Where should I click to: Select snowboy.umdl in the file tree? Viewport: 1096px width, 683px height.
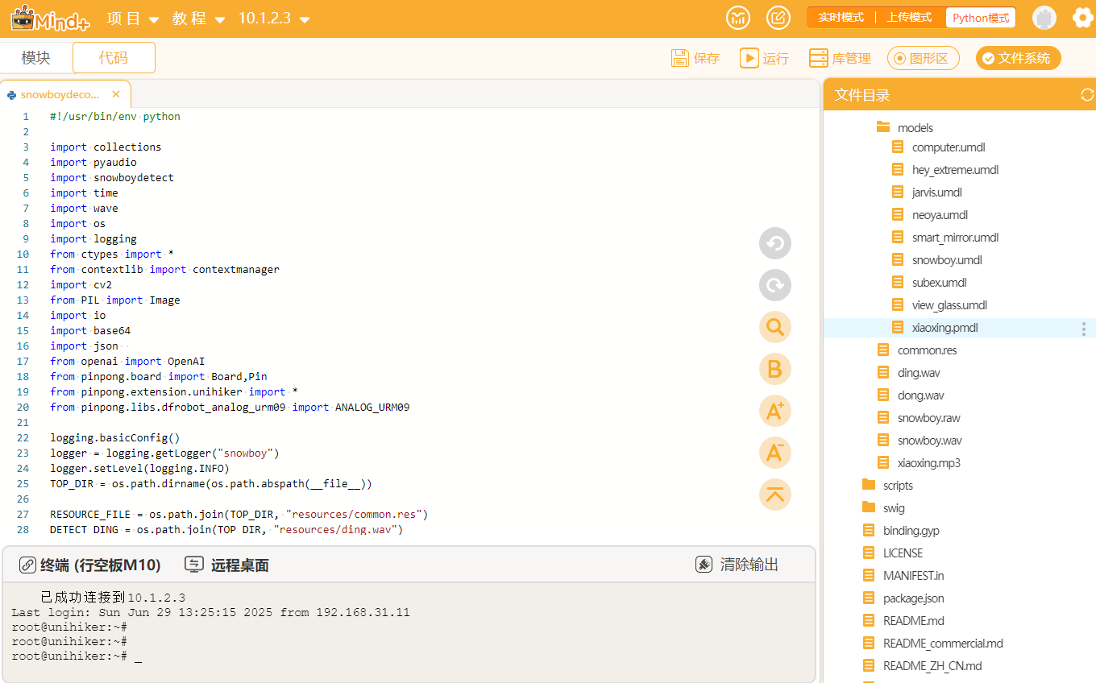(x=947, y=260)
